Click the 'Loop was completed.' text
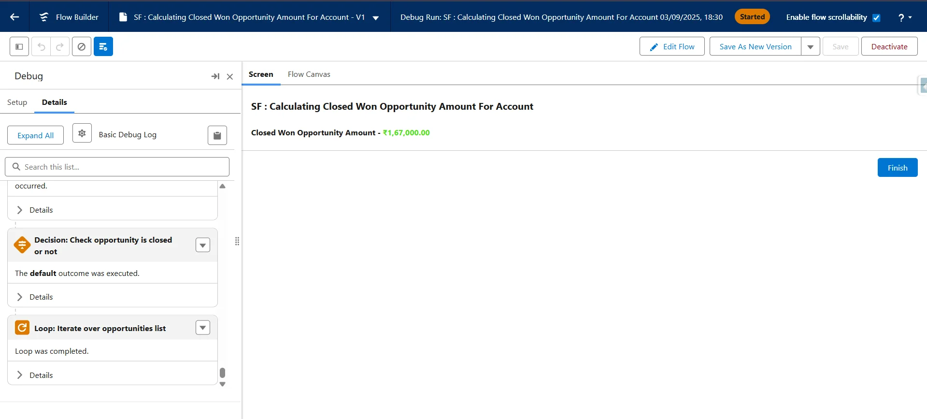This screenshot has height=419, width=927. [x=52, y=351]
